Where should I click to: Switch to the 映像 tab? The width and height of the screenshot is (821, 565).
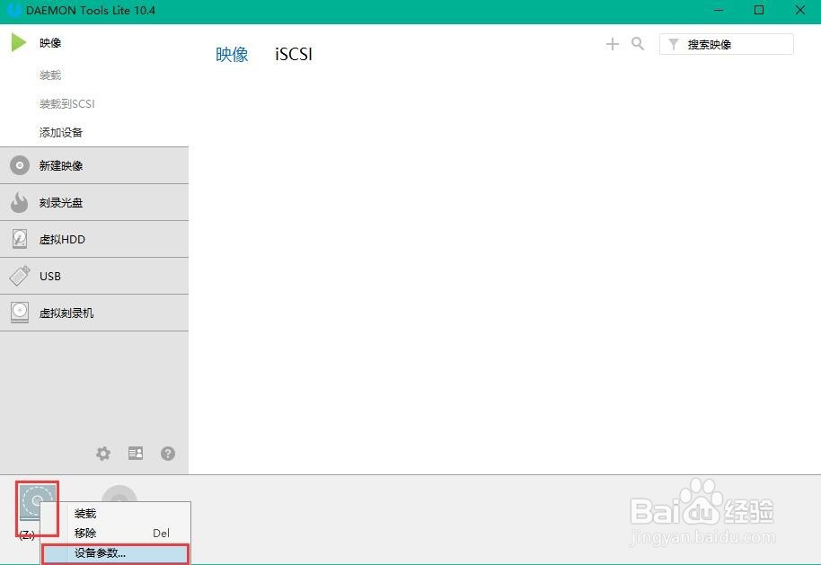pyautogui.click(x=232, y=55)
